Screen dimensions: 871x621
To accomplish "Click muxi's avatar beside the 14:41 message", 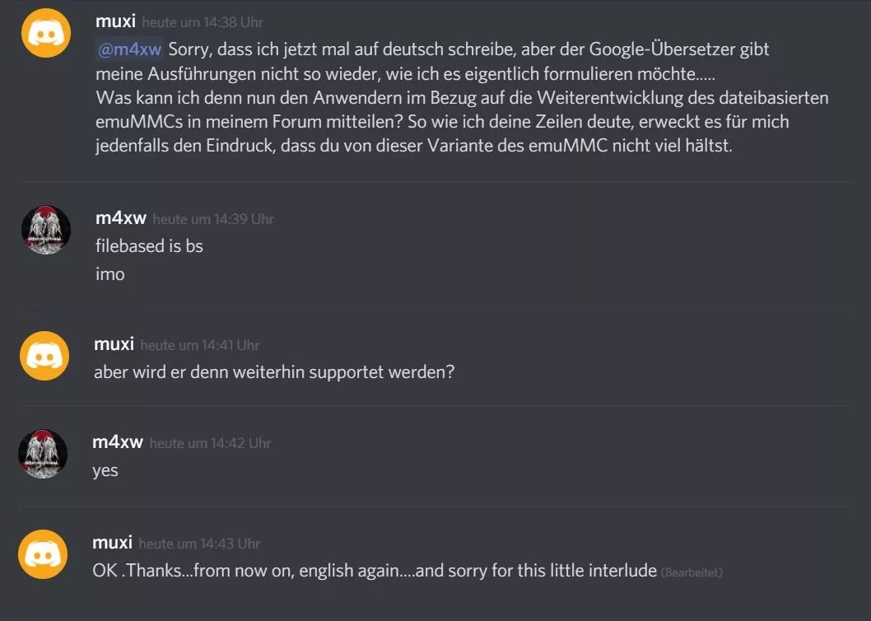I will [45, 356].
